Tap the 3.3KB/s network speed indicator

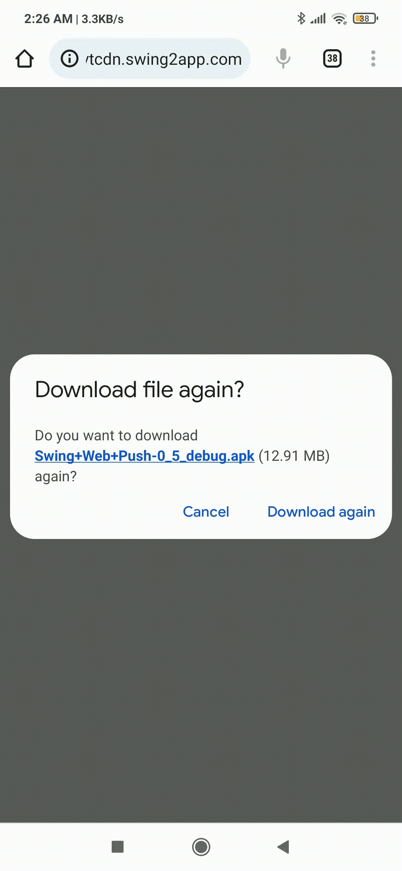(x=102, y=19)
